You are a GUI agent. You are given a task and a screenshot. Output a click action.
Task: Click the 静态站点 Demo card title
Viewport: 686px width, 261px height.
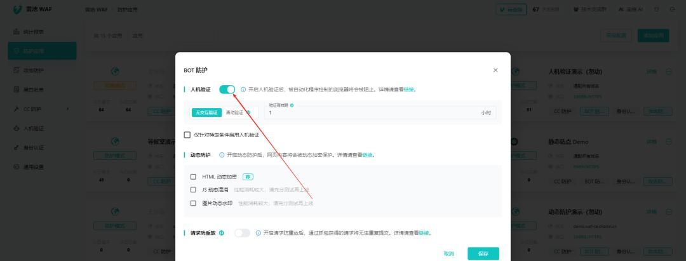point(568,142)
